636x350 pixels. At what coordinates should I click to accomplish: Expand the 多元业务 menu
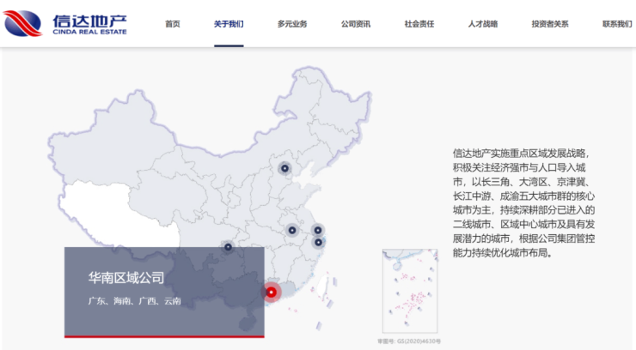coord(292,24)
